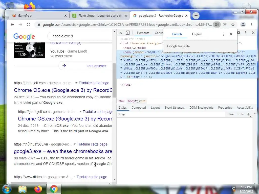Open the Layout tab
This screenshot has width=259, height=194.
pyautogui.click(x=155, y=108)
